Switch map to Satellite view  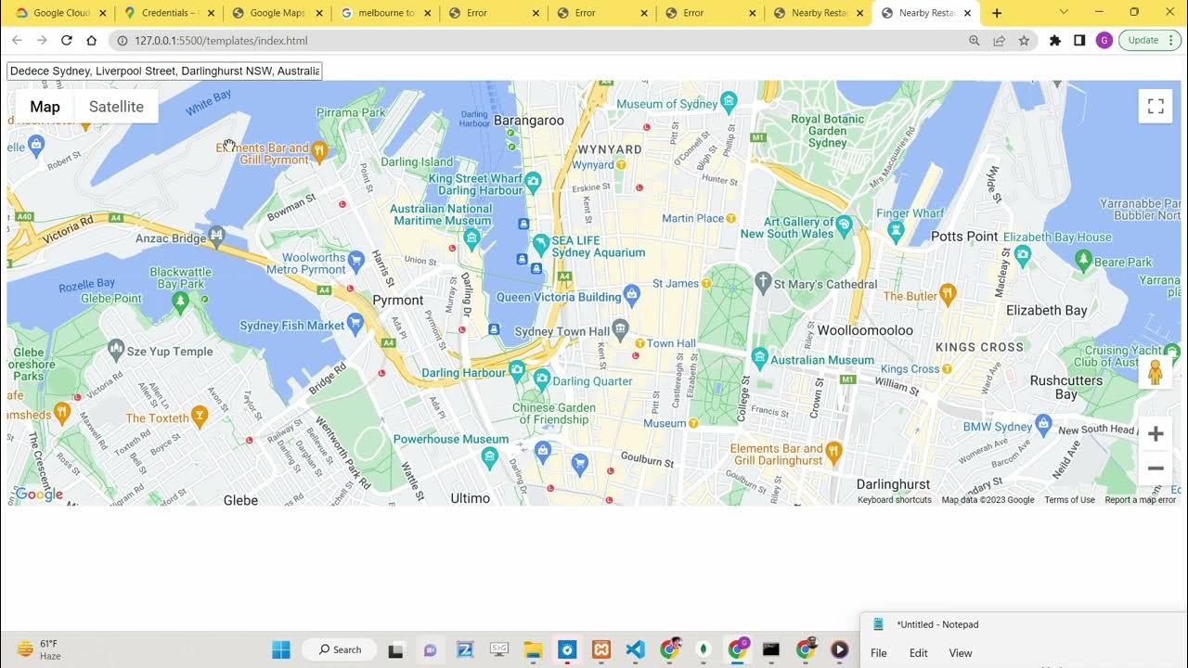(x=116, y=107)
